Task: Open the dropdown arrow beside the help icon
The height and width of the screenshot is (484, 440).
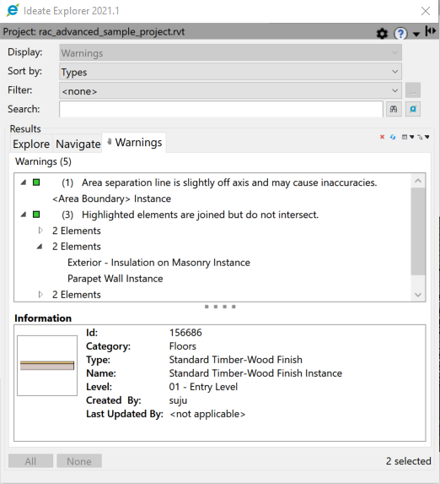Action: pyautogui.click(x=416, y=34)
